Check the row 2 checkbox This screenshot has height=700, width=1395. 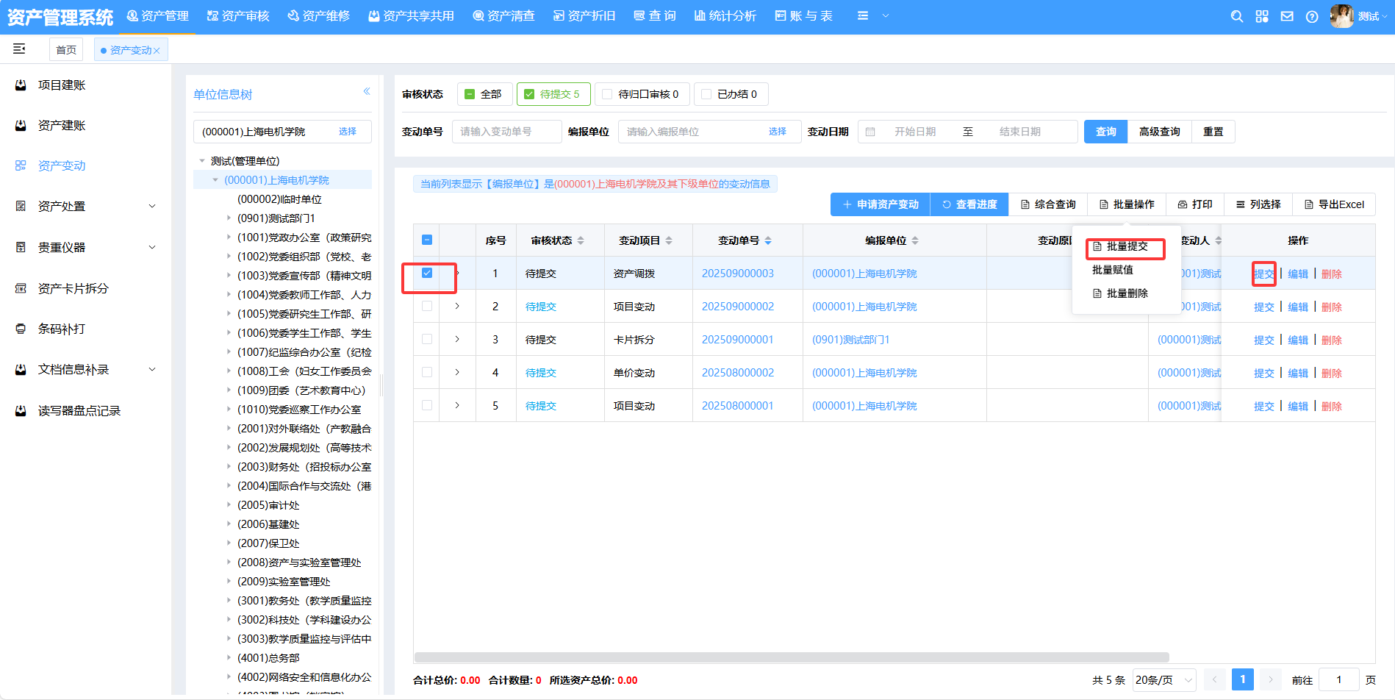coord(427,306)
